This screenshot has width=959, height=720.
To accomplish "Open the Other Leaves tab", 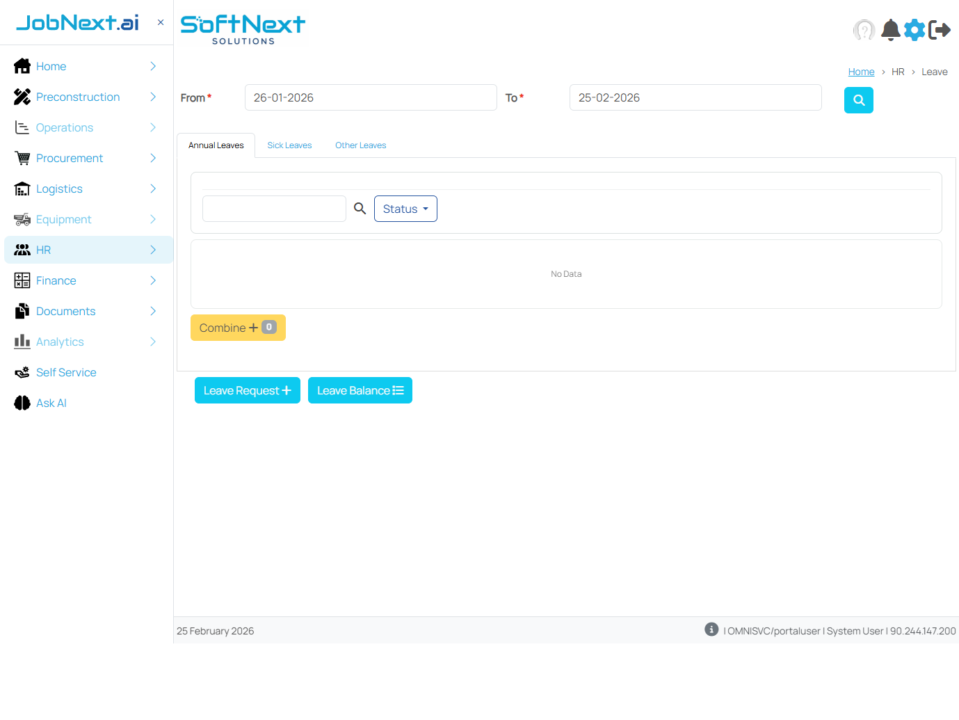I will click(360, 145).
